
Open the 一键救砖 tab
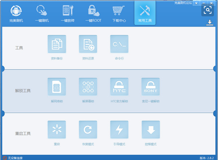point(68,14)
